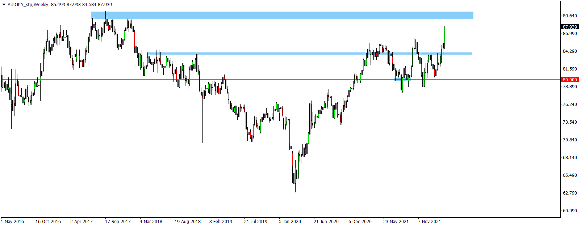Click the OHLC values 85.499 87.993 84.584 87.939
581x226 pixels.
(x=81, y=5)
